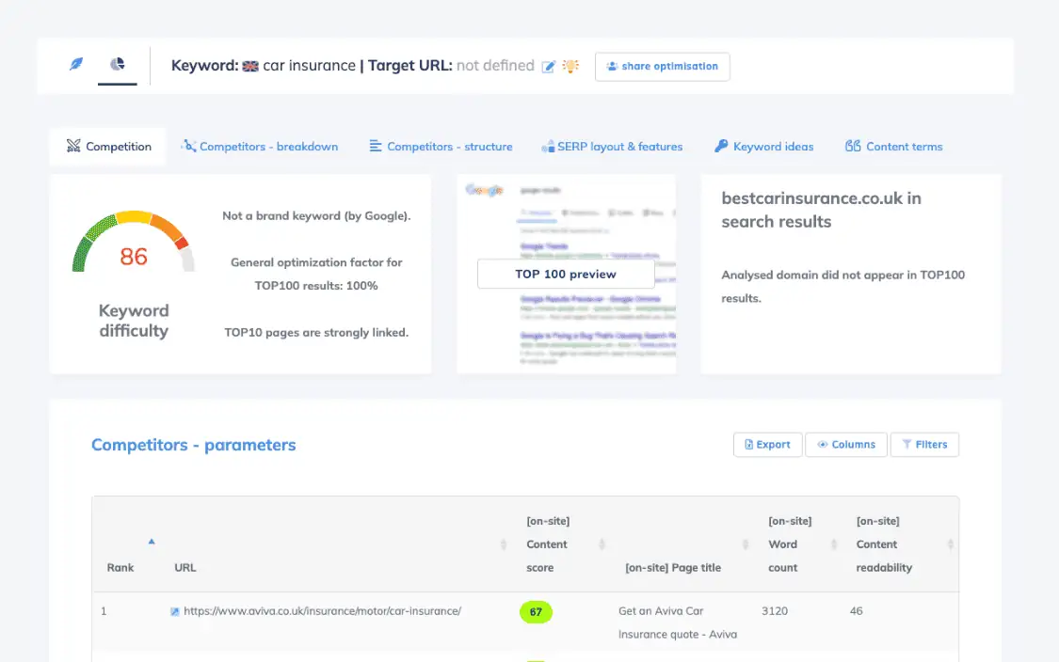Switch to the SERP layout & features tab
Screen dimensions: 1059x662
pos(613,146)
